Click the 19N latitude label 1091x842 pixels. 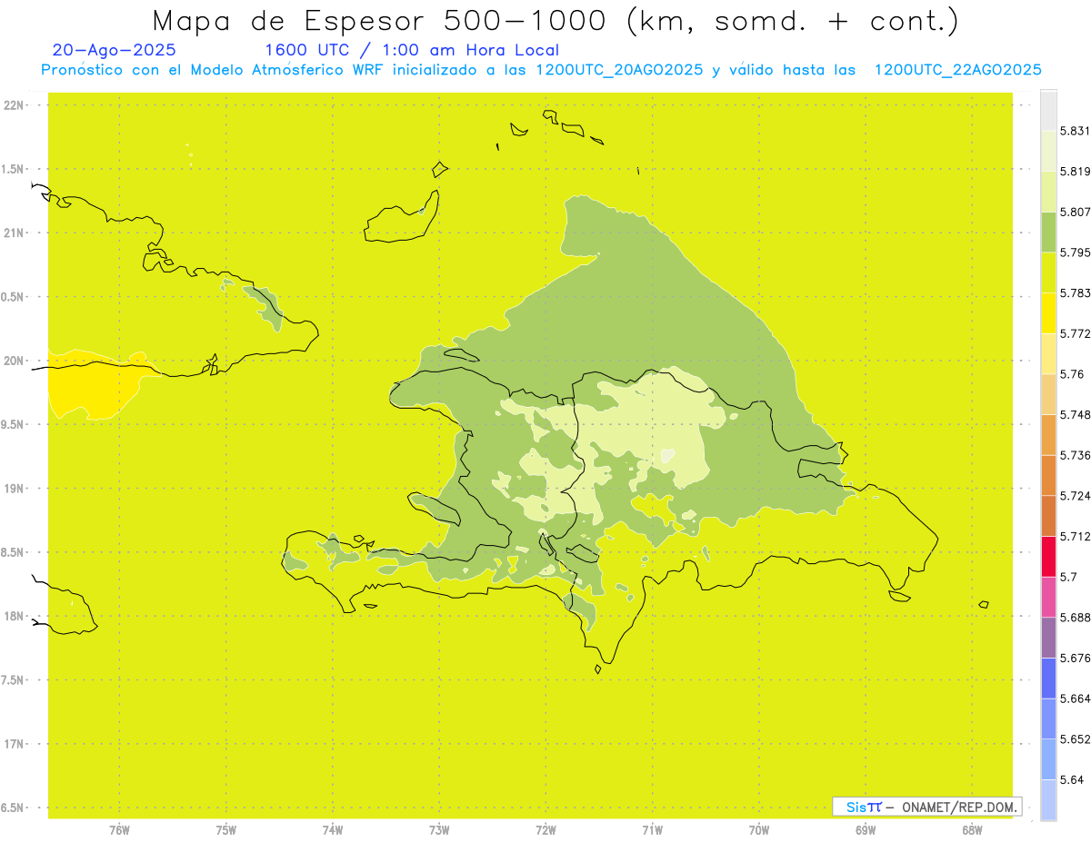tap(13, 489)
